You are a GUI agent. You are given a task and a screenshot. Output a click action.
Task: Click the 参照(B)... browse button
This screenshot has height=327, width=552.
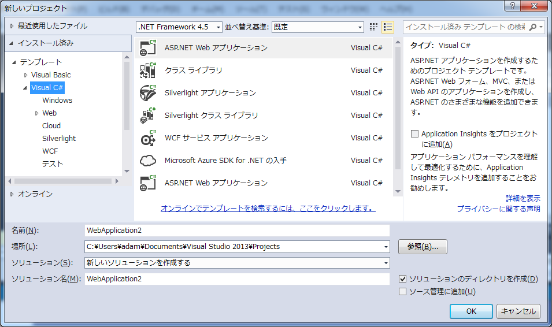coord(423,247)
